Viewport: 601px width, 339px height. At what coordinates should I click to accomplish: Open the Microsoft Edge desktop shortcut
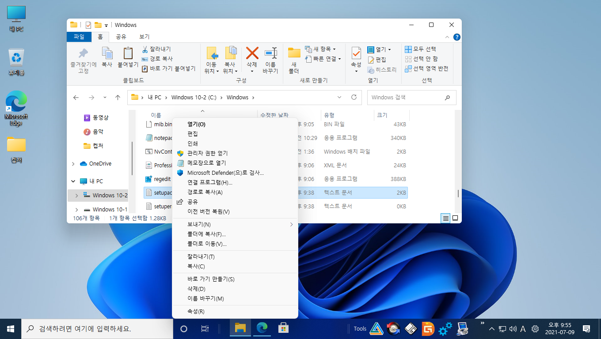(x=16, y=108)
